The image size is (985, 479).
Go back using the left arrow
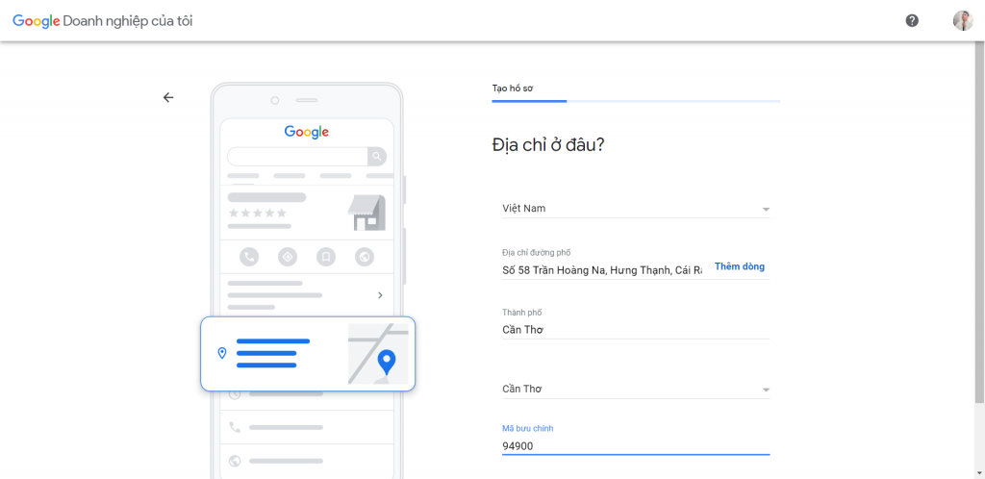click(168, 97)
